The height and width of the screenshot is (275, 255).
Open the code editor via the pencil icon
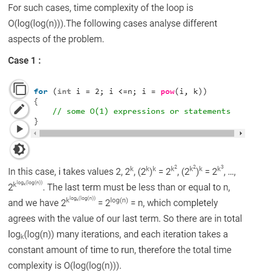19,109
